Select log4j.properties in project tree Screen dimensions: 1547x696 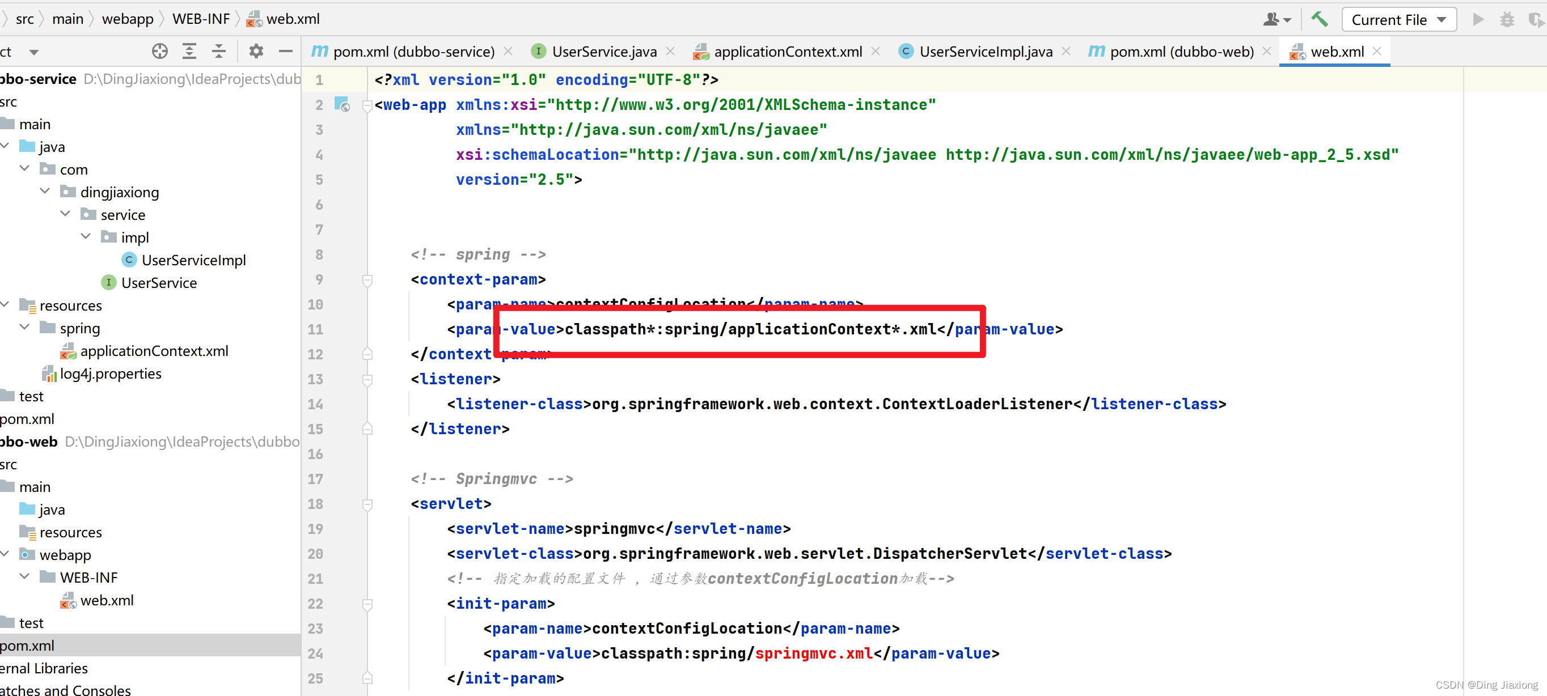(101, 374)
